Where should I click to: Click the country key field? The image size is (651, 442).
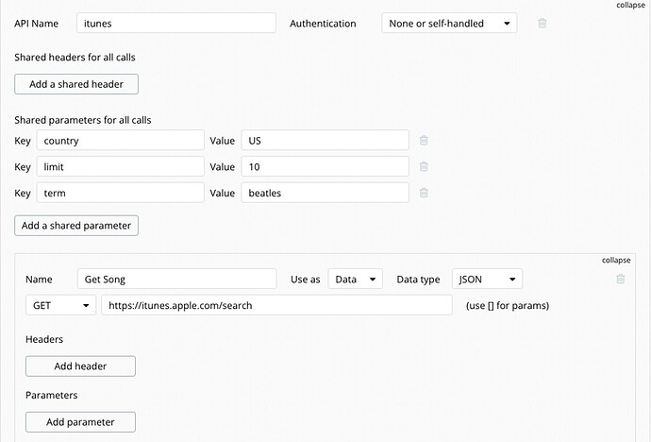click(120, 141)
